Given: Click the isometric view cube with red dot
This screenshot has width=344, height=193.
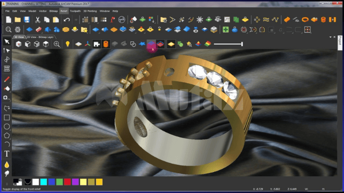Looking at the screenshot, I should [19, 44].
